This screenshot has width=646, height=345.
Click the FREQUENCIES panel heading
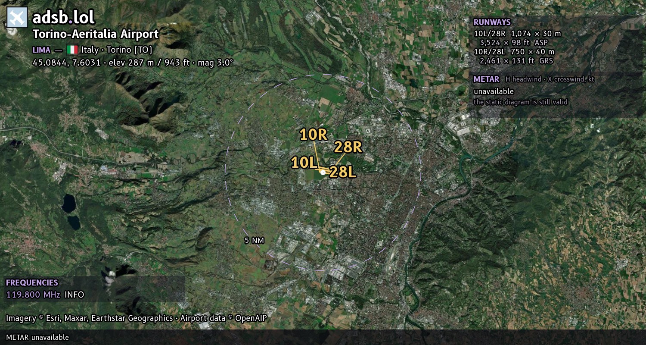(32, 283)
